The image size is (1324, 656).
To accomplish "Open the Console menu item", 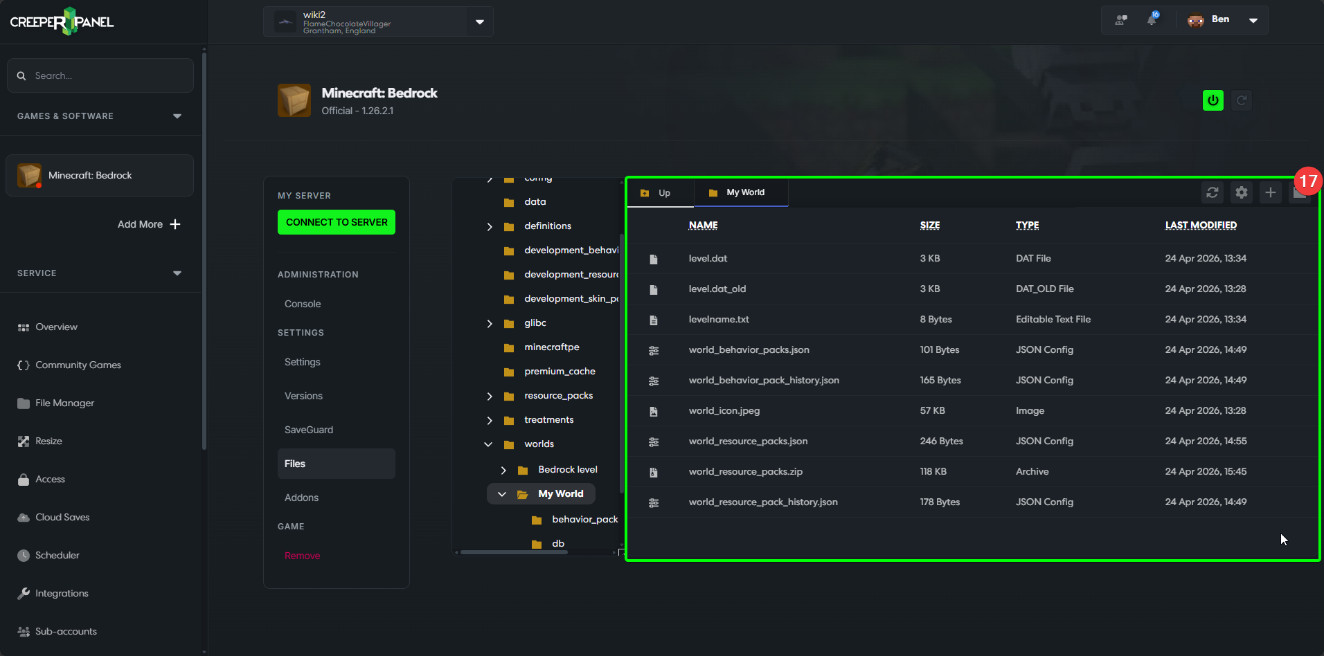I will pos(303,304).
